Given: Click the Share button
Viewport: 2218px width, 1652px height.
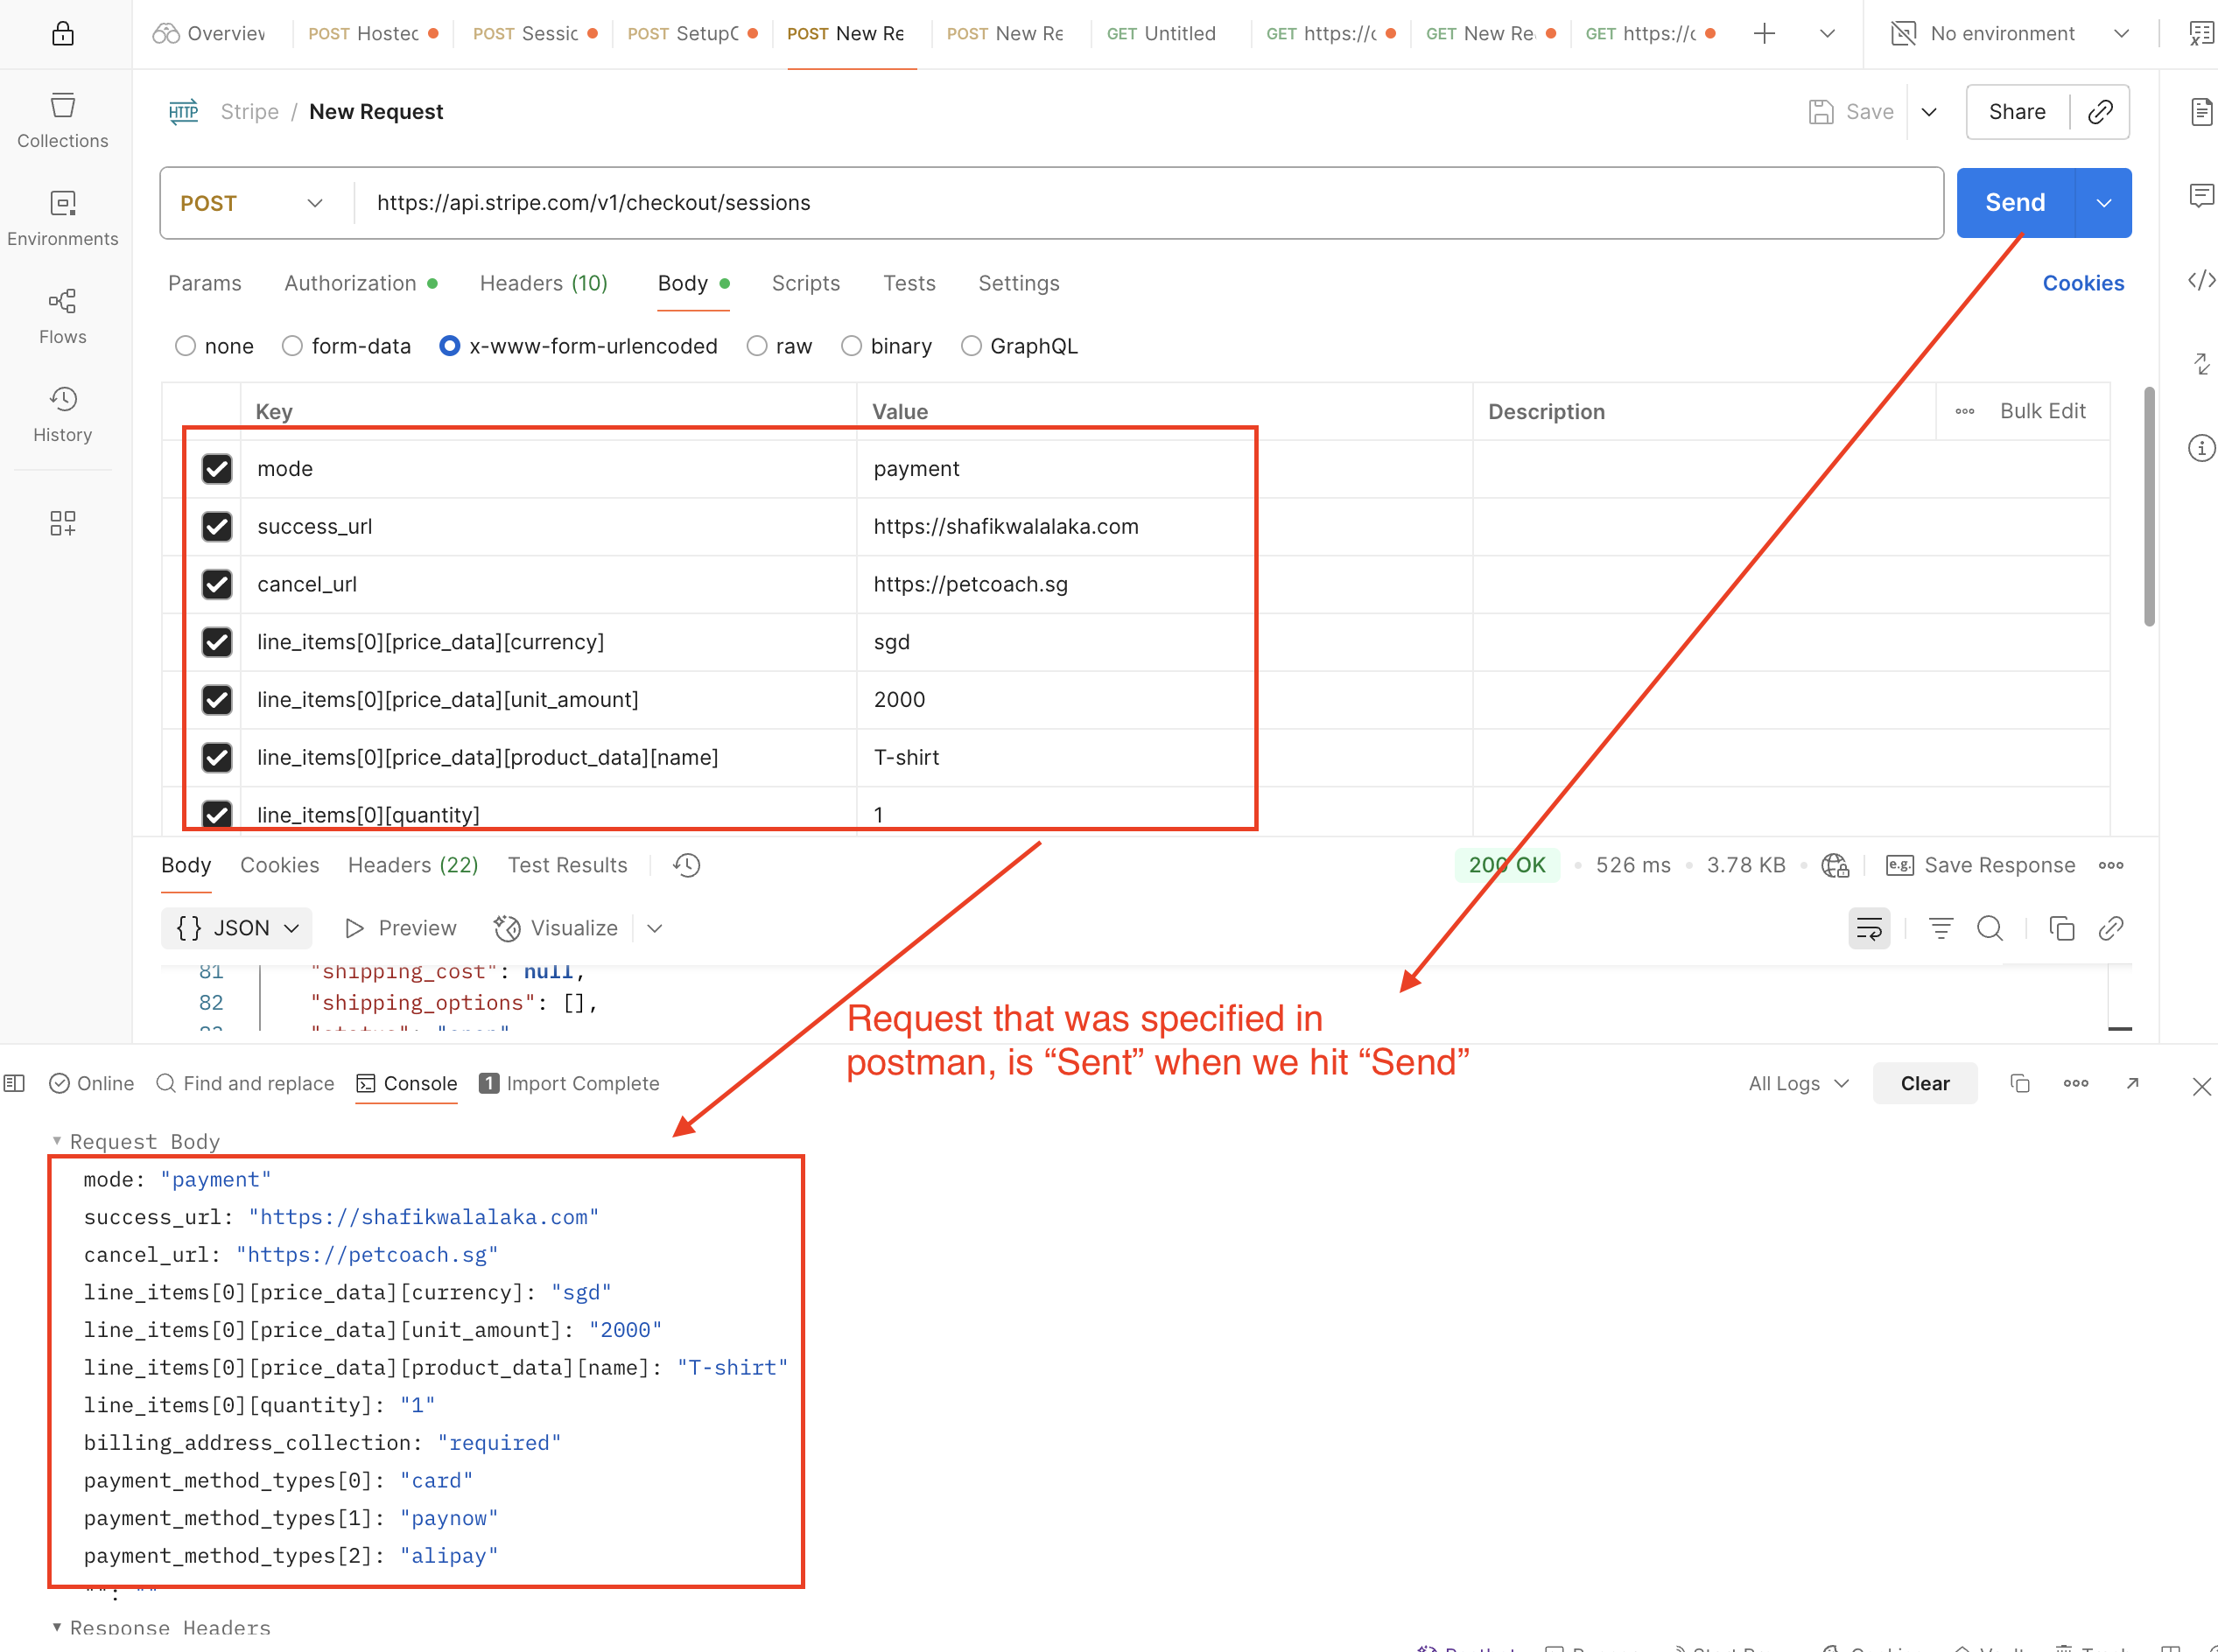Looking at the screenshot, I should tap(2016, 111).
